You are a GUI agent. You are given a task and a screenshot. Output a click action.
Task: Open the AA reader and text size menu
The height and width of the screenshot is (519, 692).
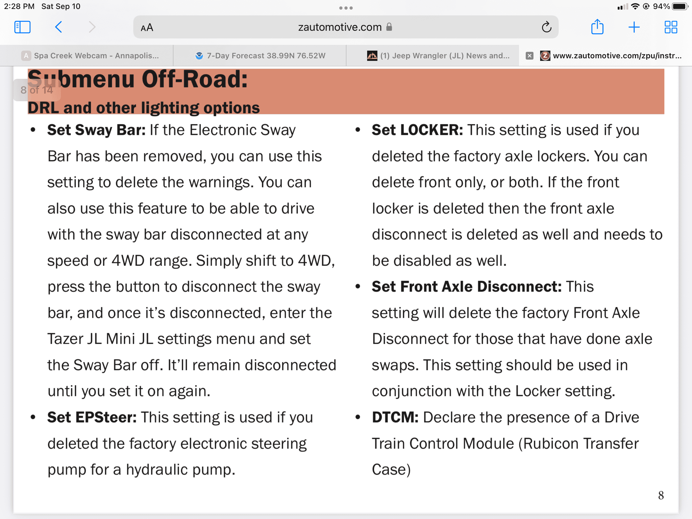click(x=147, y=28)
